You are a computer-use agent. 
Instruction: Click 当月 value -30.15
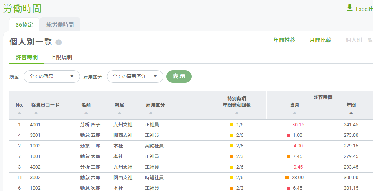coord(297,125)
